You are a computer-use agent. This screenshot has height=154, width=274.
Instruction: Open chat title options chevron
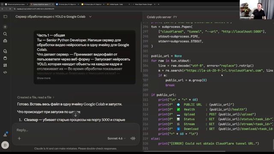[90, 17]
